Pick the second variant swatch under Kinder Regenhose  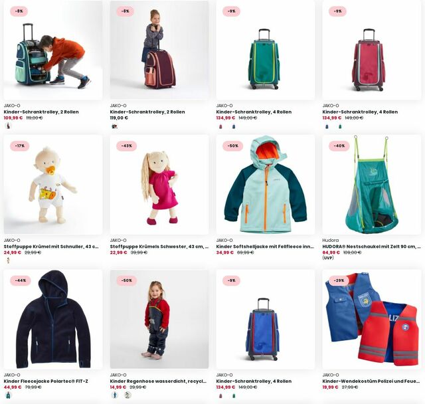(x=127, y=395)
